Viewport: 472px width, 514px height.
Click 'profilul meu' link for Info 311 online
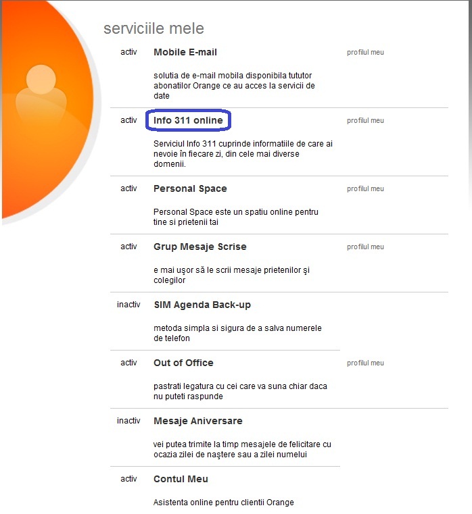(x=365, y=121)
